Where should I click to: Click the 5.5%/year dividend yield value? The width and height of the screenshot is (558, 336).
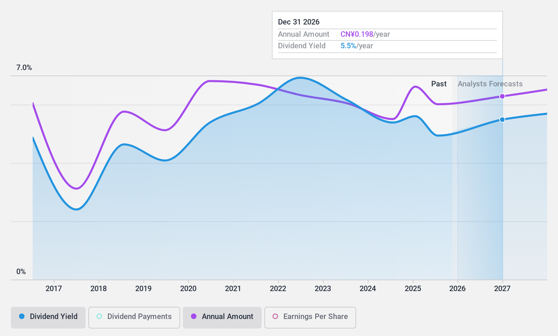click(356, 46)
